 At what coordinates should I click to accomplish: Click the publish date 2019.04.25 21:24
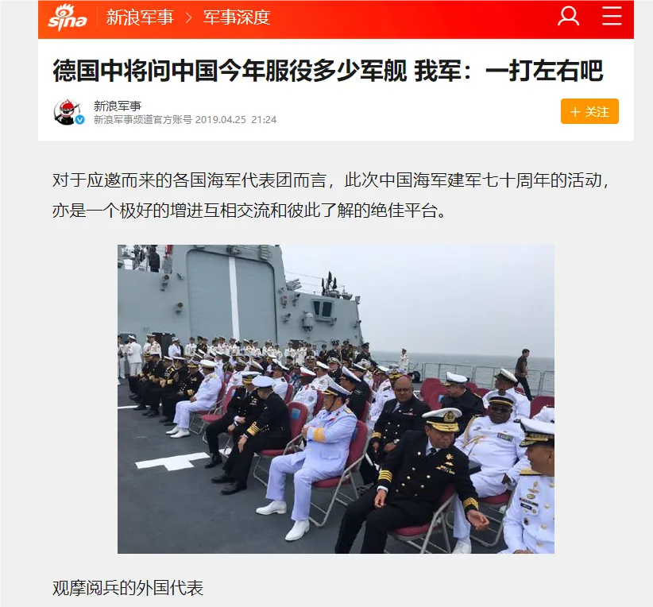click(x=236, y=119)
